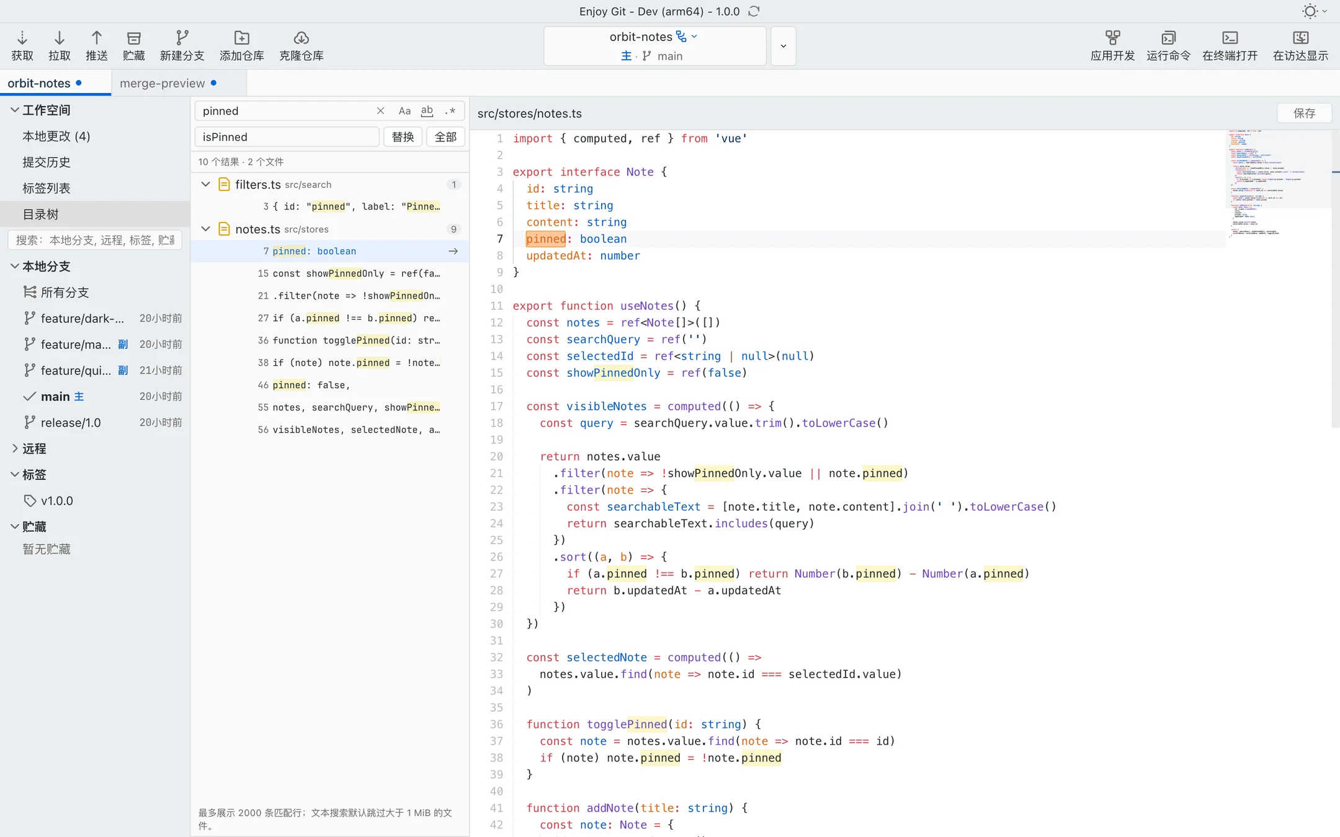Click the Add Repository (添加仓库) icon
Viewport: 1340px width, 837px height.
pyautogui.click(x=241, y=46)
